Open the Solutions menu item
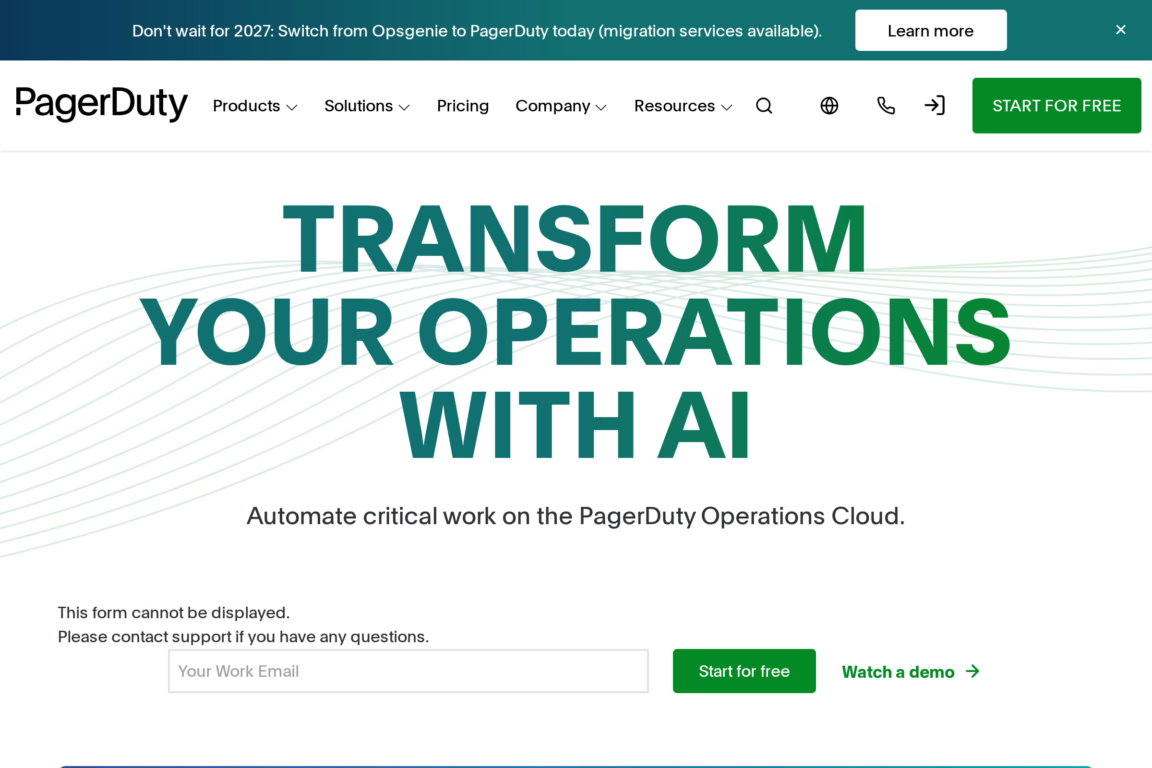Image resolution: width=1152 pixels, height=768 pixels. (x=359, y=106)
